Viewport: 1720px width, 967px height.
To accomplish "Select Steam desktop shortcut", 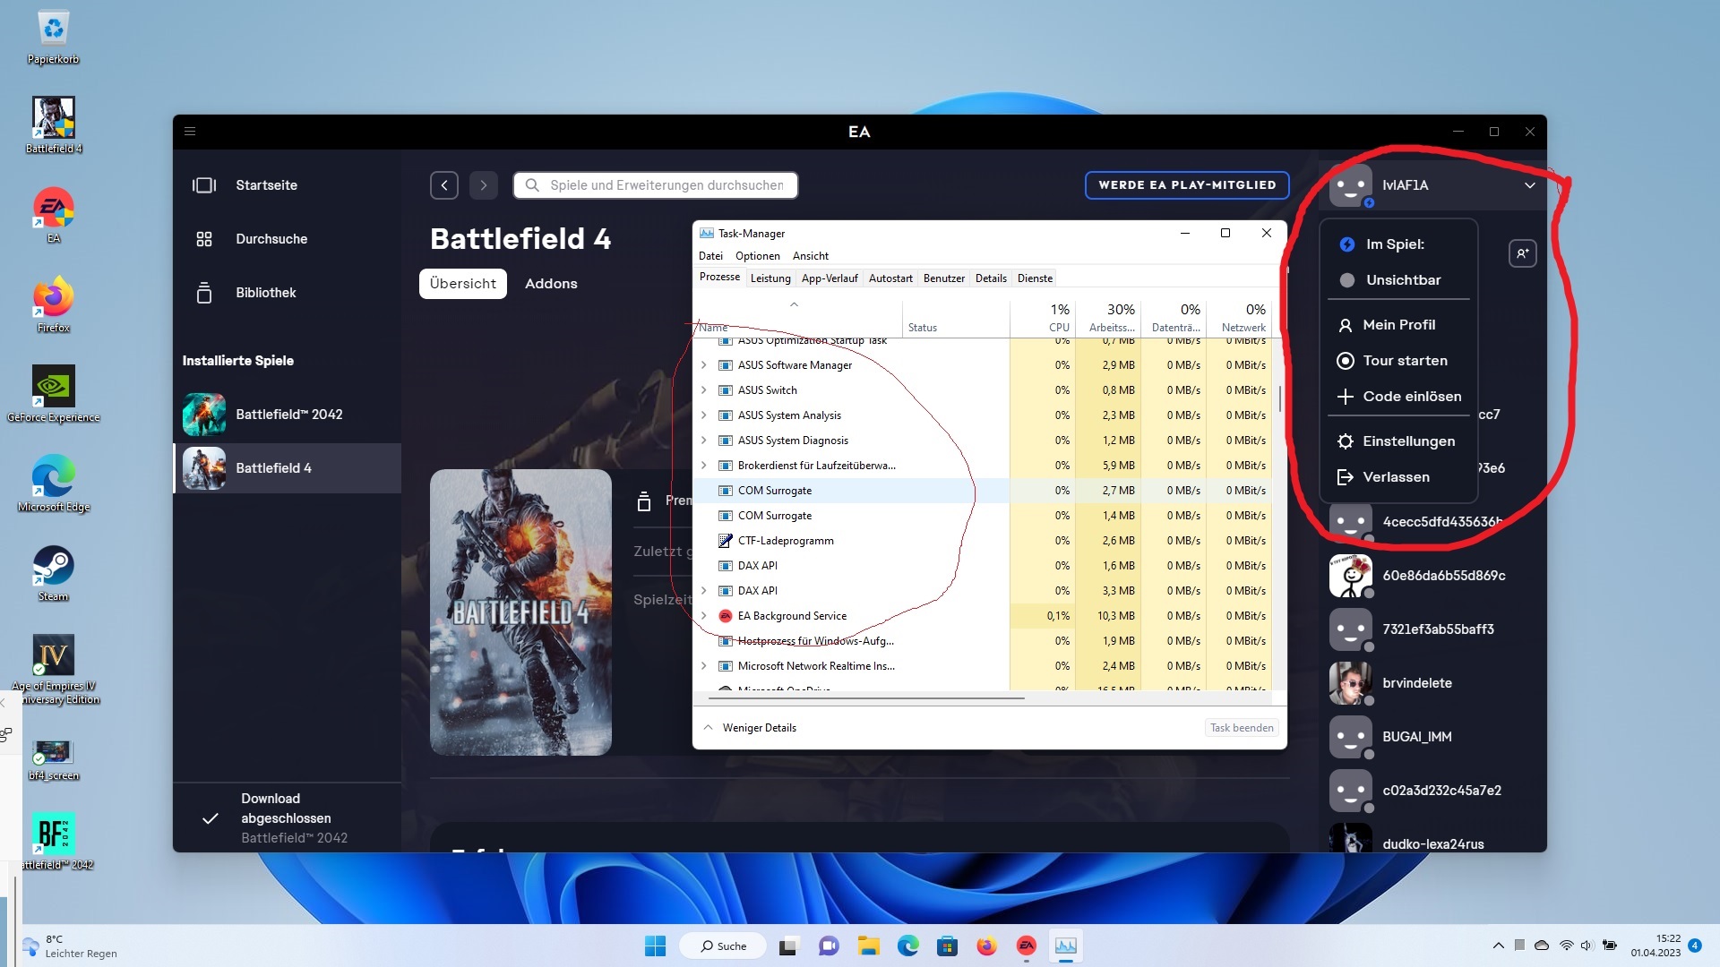I will [x=54, y=574].
